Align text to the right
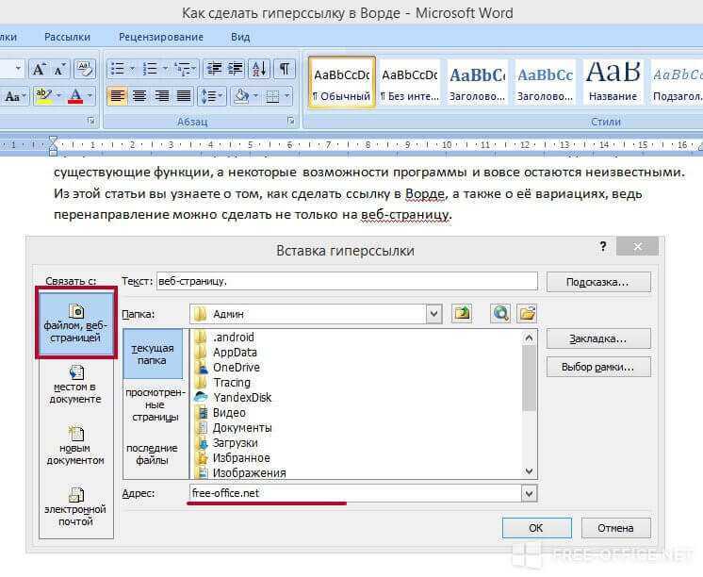 (x=161, y=96)
